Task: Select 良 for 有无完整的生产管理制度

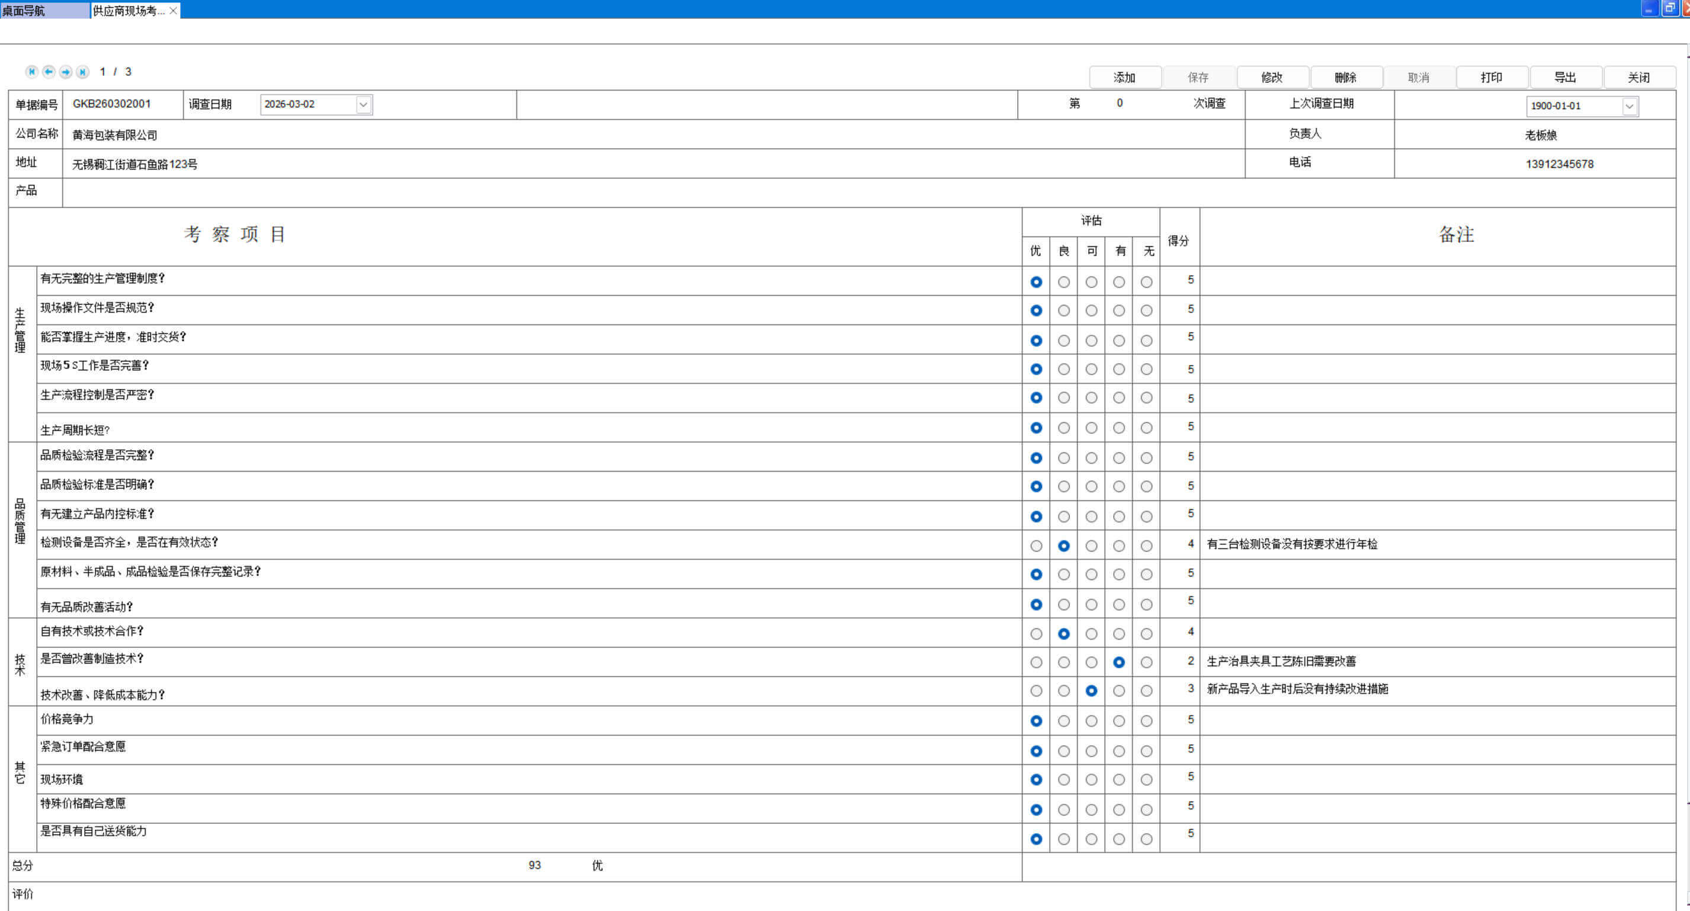Action: [1063, 282]
